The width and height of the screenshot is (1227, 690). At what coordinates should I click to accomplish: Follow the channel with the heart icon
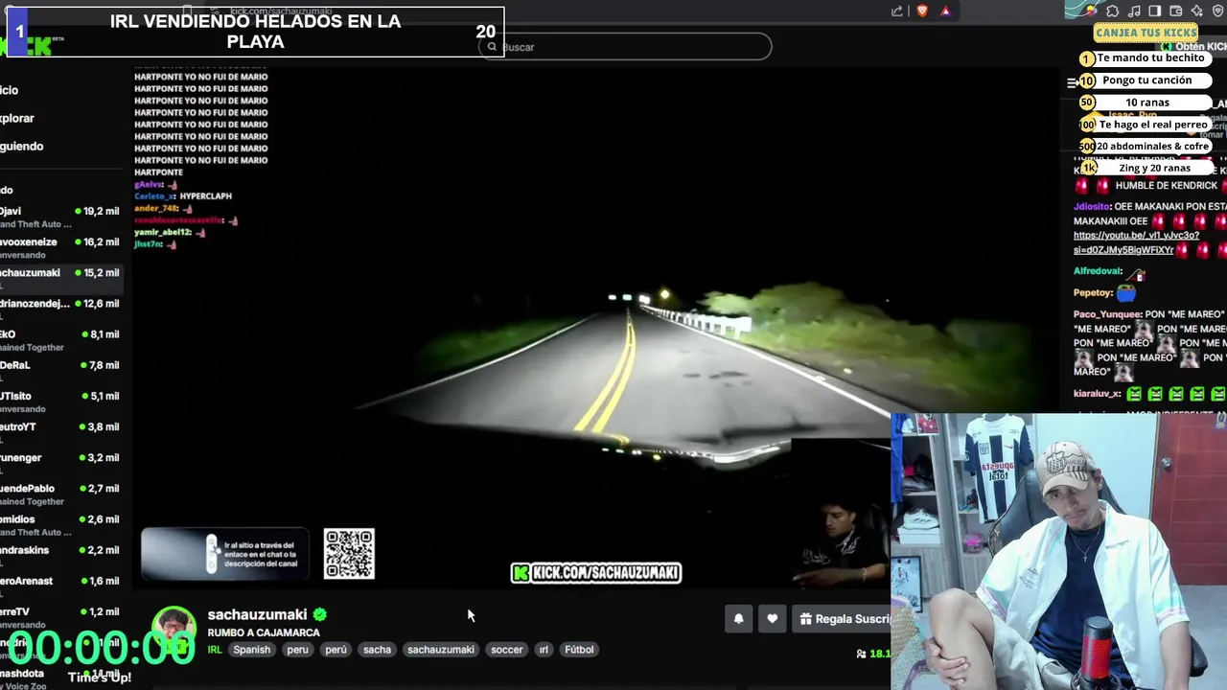tap(772, 619)
